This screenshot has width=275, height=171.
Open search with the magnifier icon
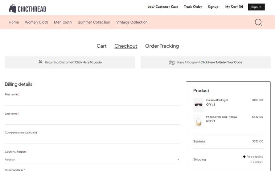coord(258,22)
